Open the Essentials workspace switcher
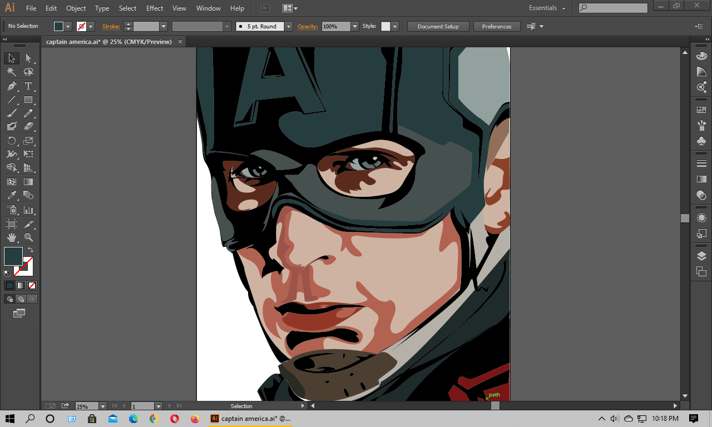The width and height of the screenshot is (712, 427). coord(547,8)
